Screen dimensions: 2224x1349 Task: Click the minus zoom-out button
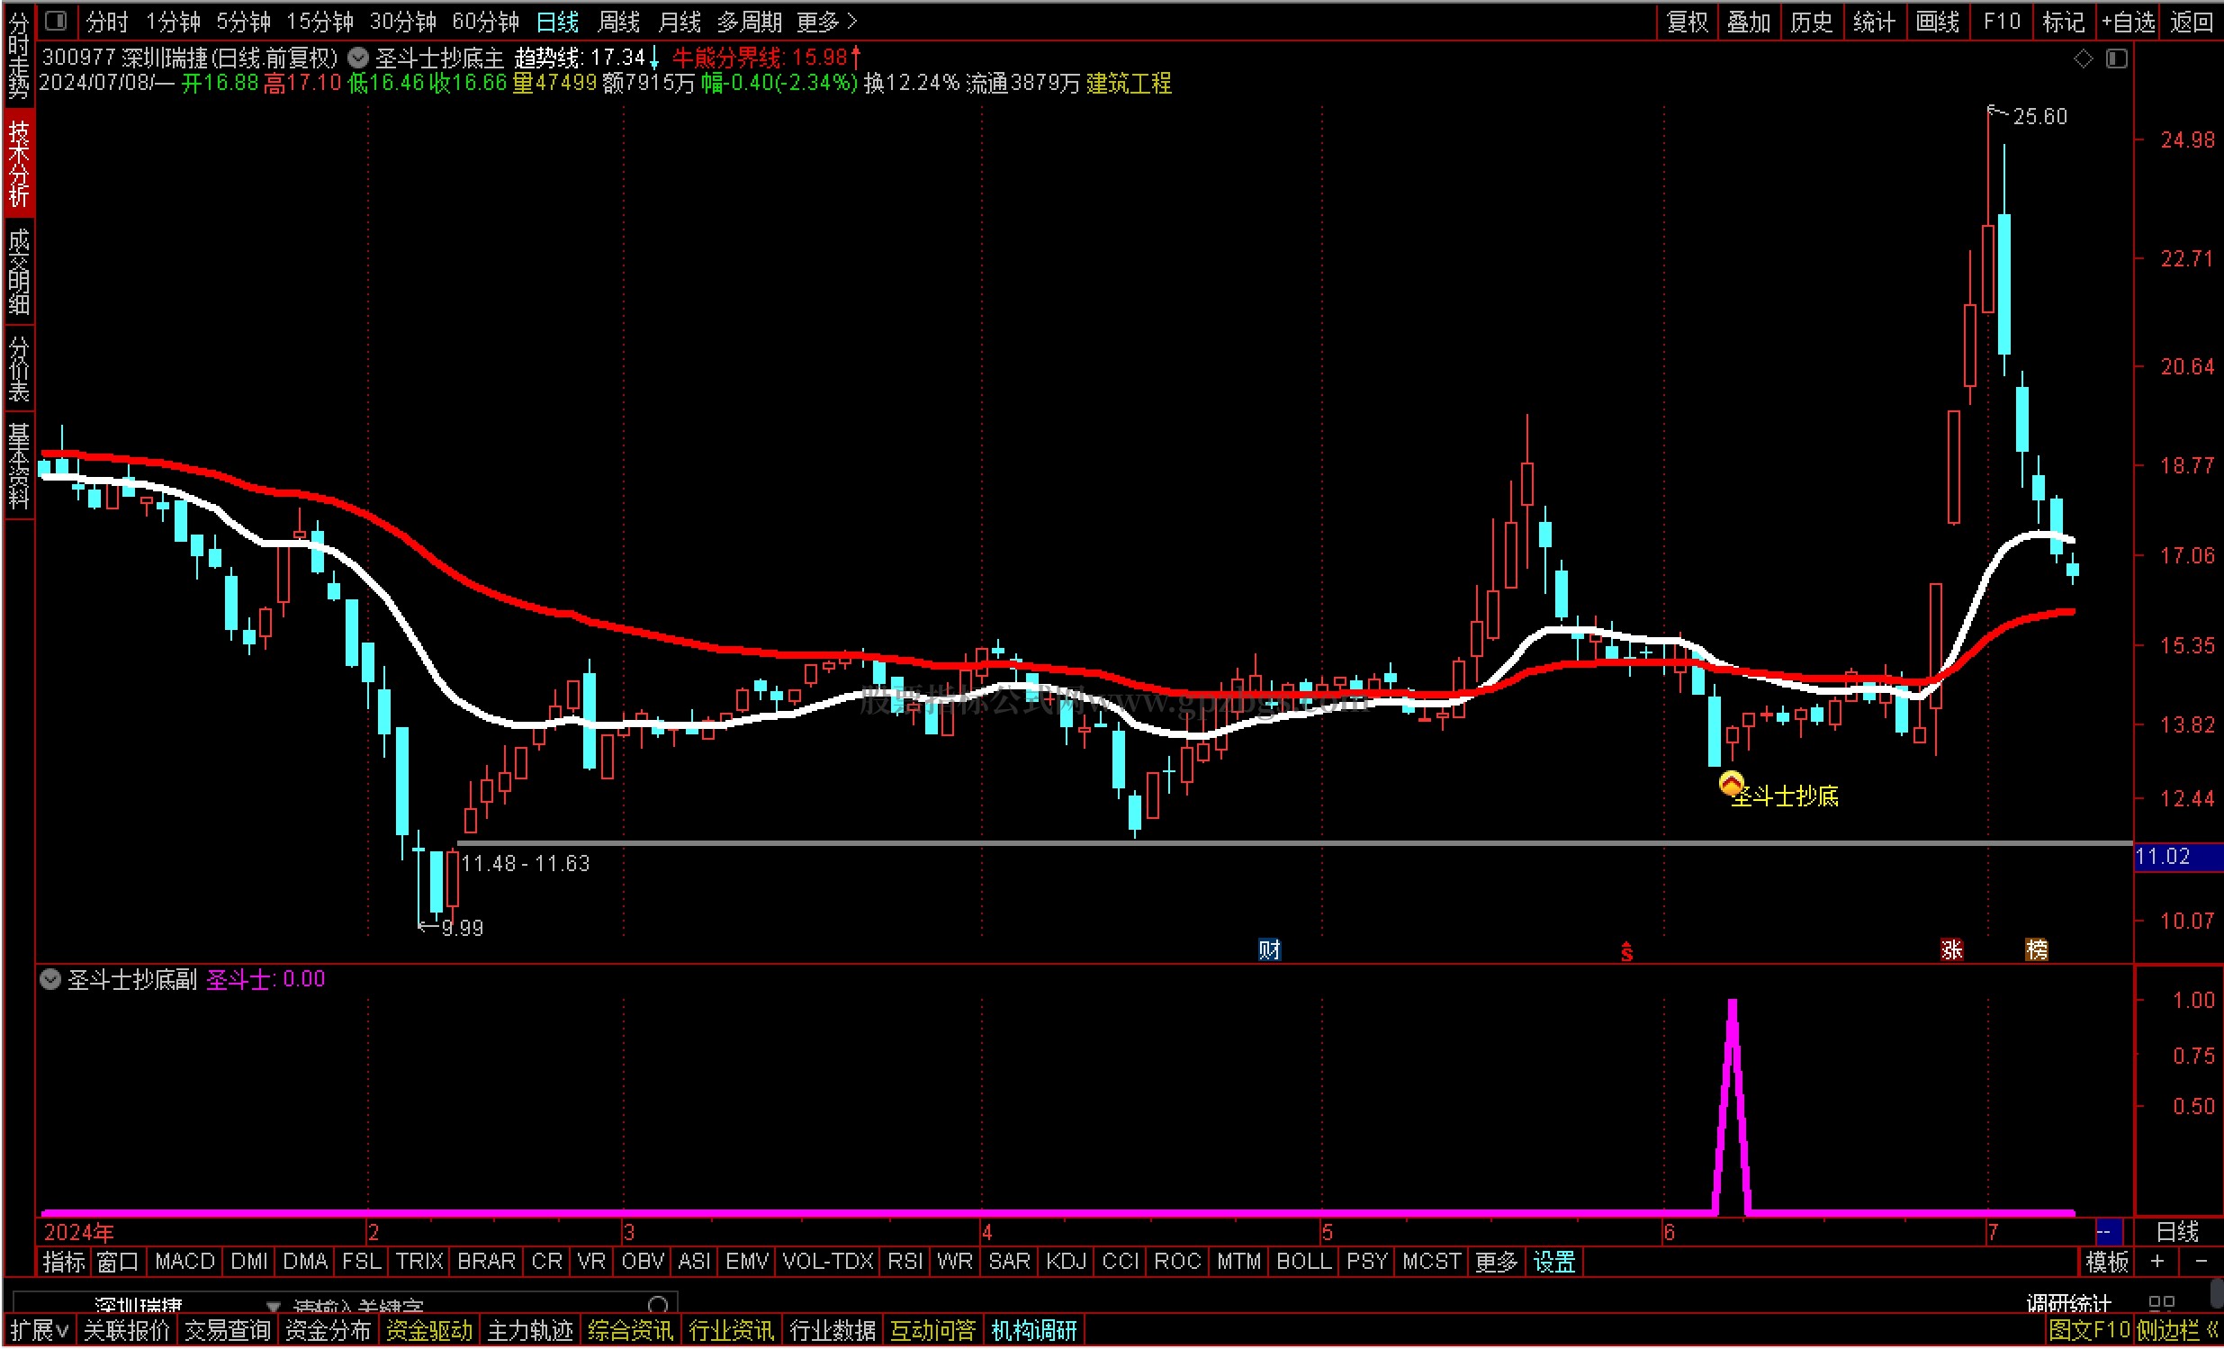coord(2201,1262)
